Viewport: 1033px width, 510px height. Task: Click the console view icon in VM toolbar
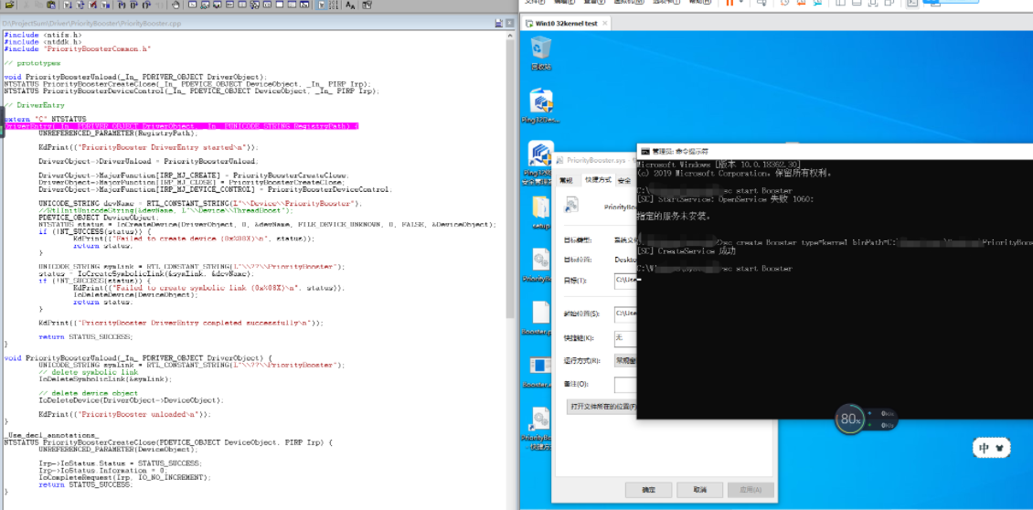coord(912,3)
